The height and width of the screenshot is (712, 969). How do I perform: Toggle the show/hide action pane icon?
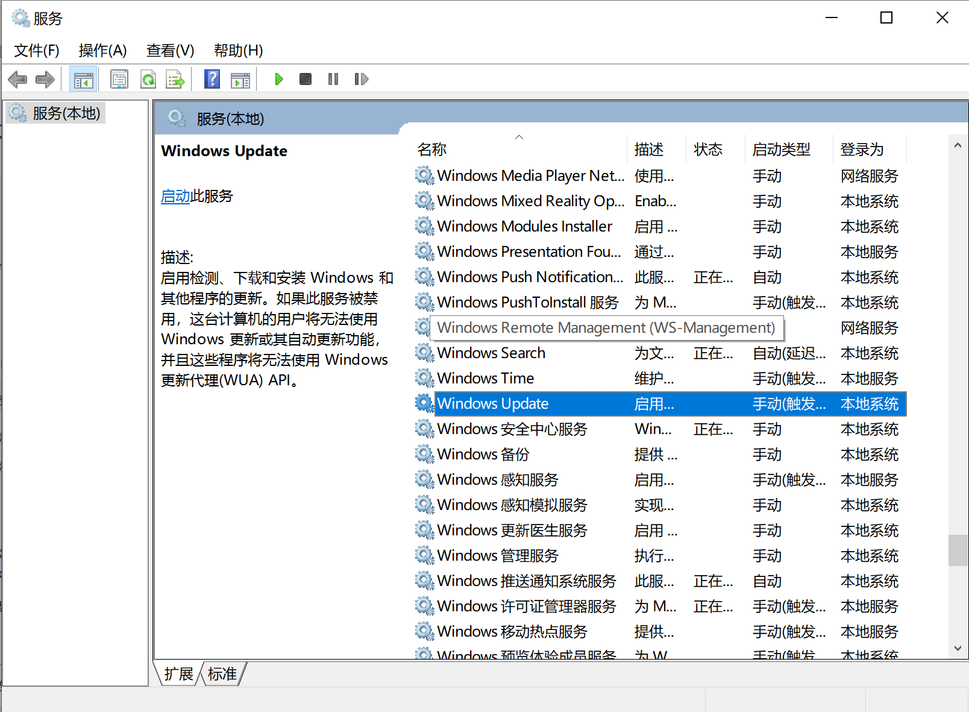(240, 79)
